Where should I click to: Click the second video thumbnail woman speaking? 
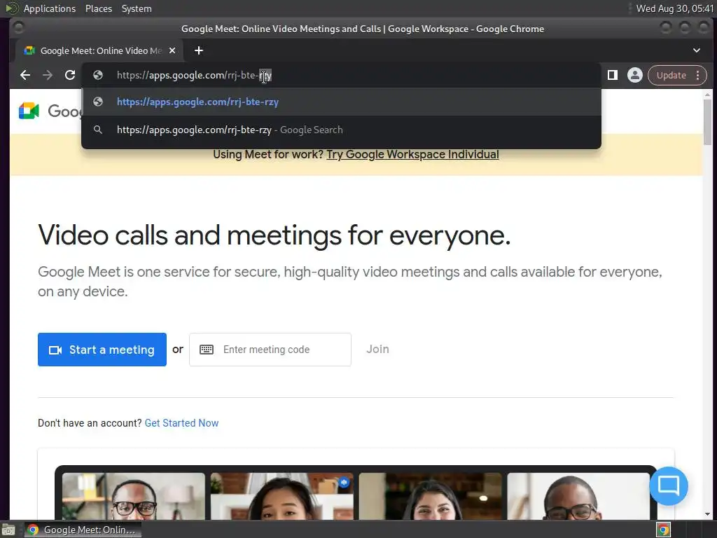tap(281, 496)
